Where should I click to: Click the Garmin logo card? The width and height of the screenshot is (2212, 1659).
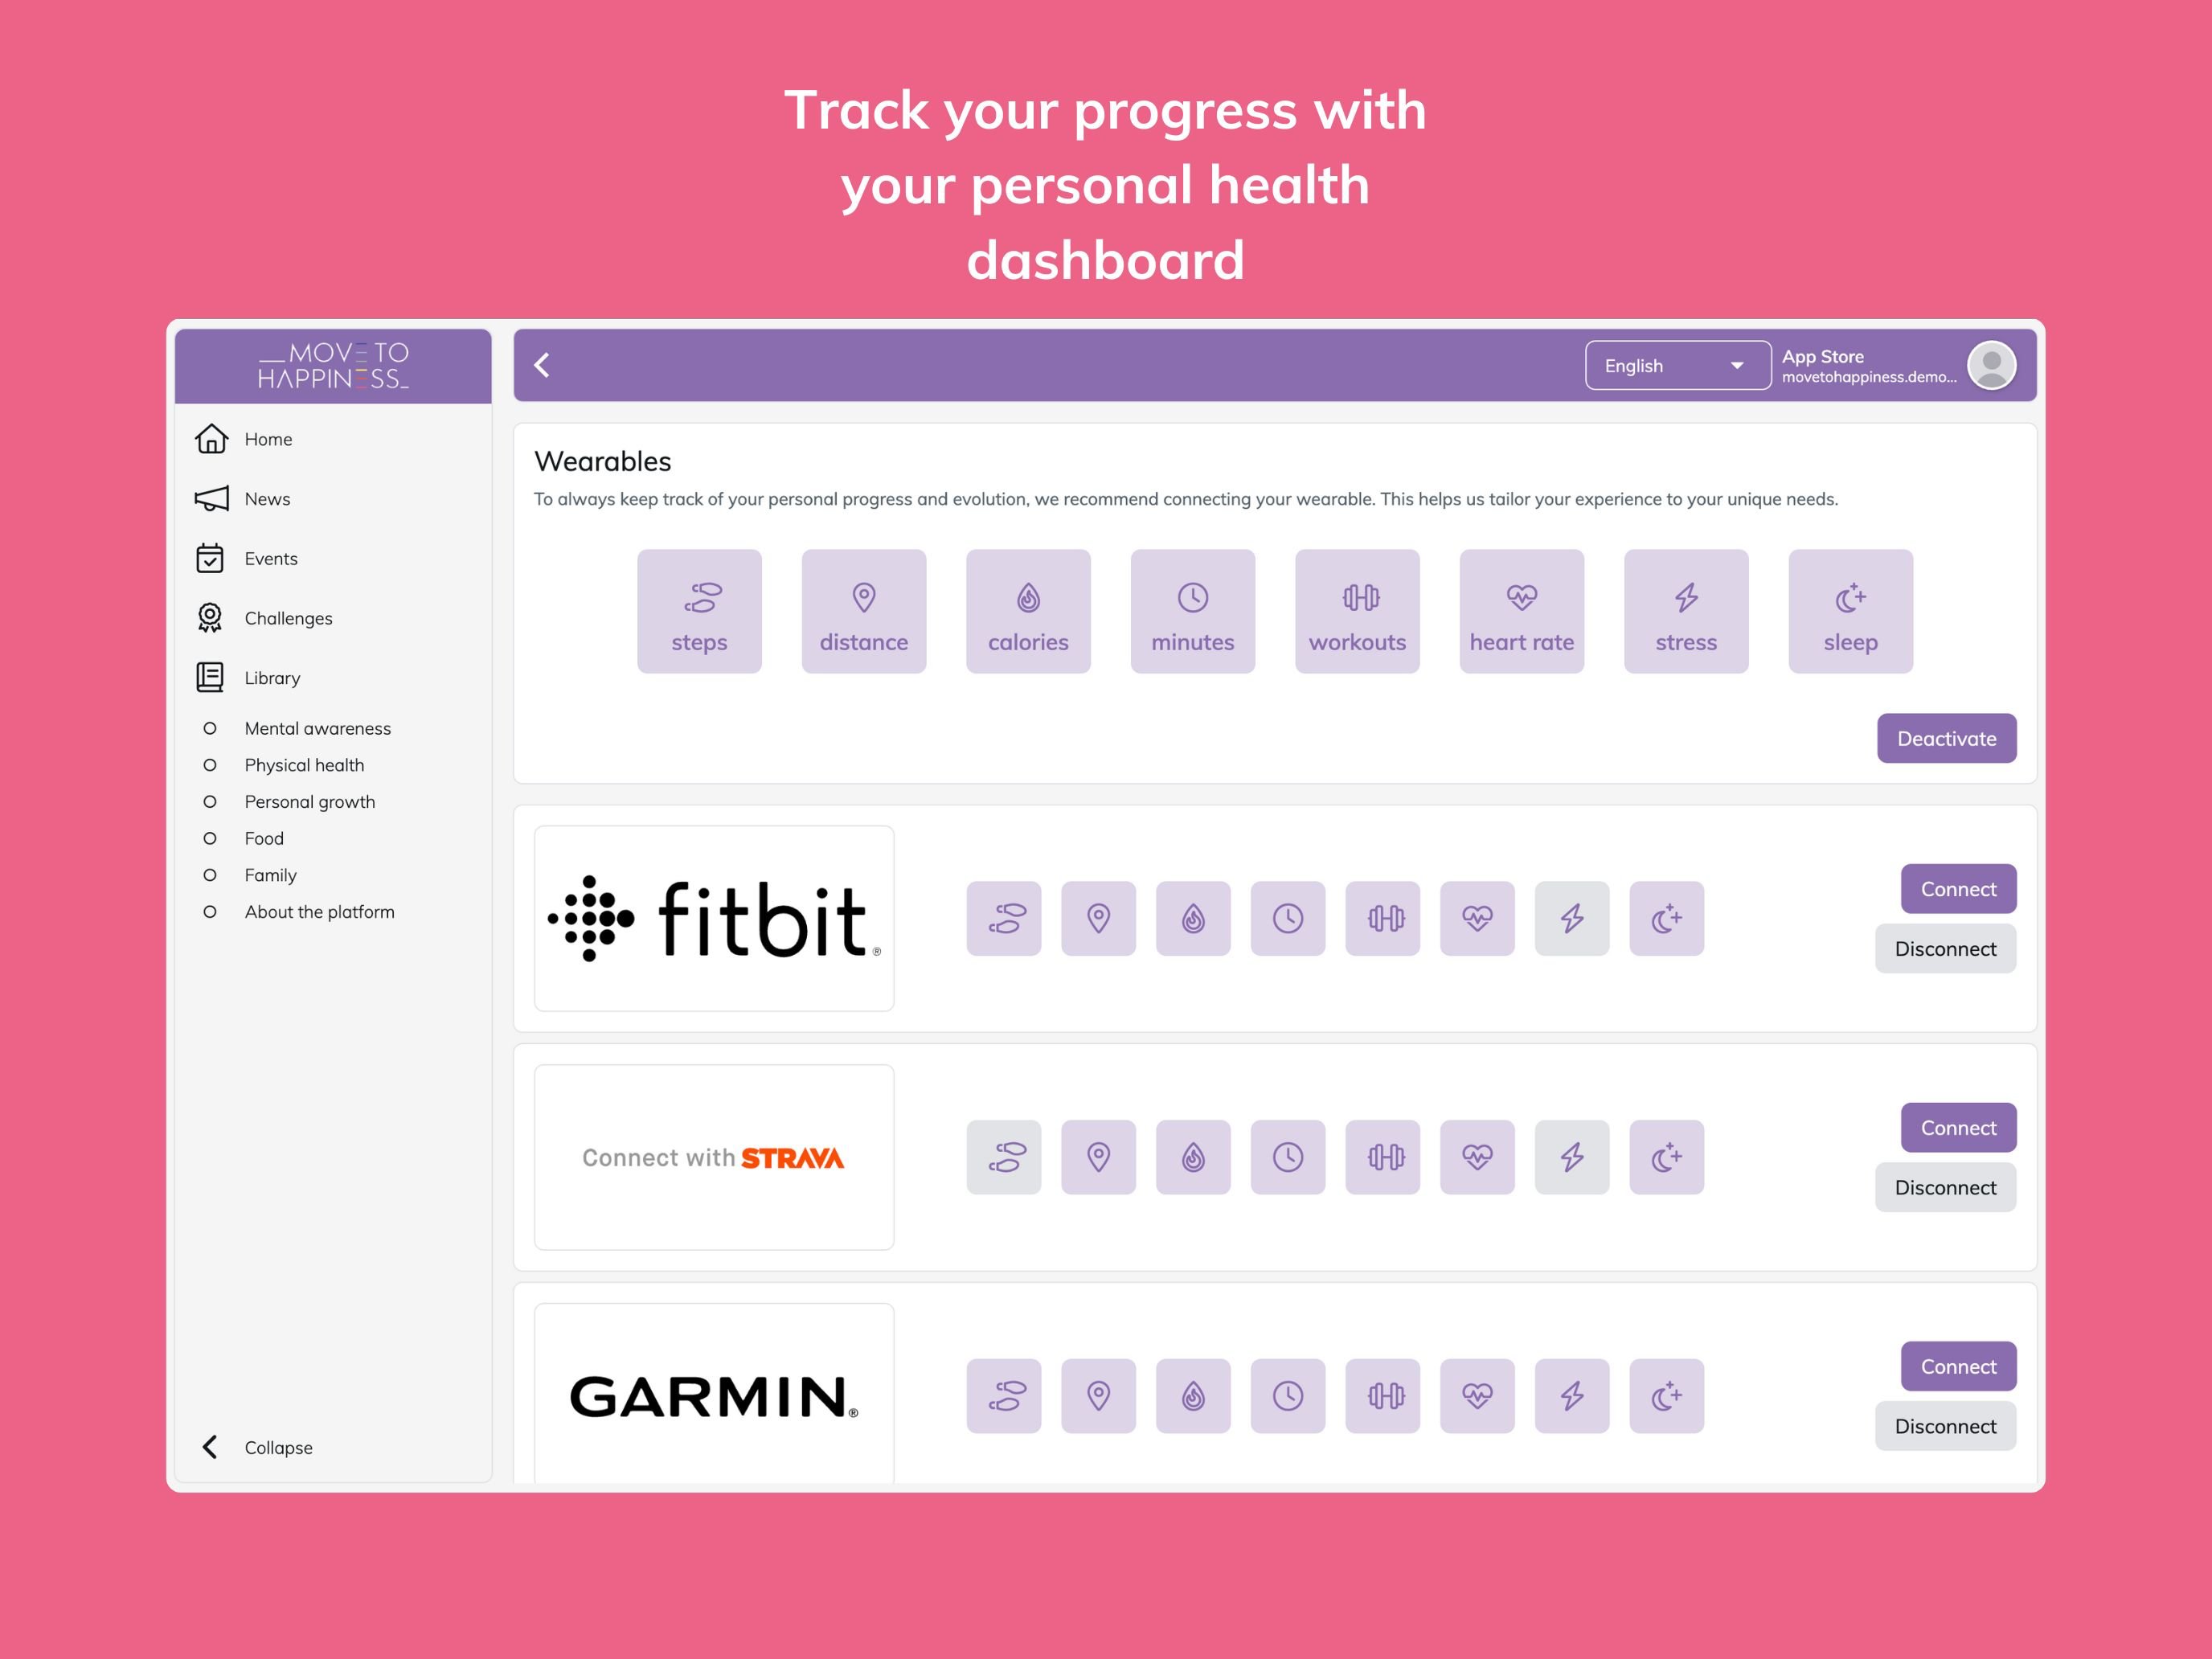coord(714,1394)
